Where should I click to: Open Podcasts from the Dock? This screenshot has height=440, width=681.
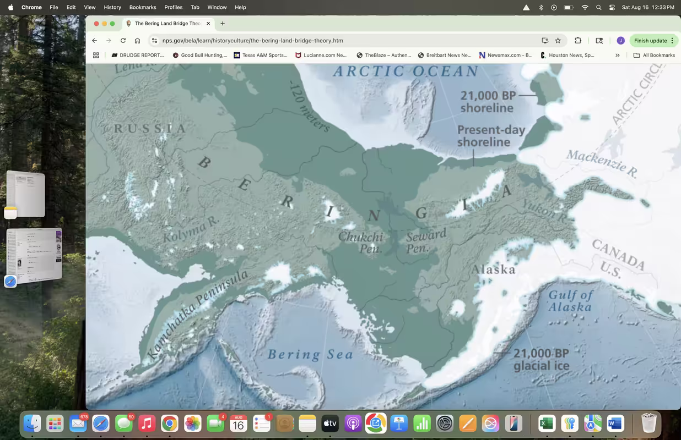click(353, 424)
